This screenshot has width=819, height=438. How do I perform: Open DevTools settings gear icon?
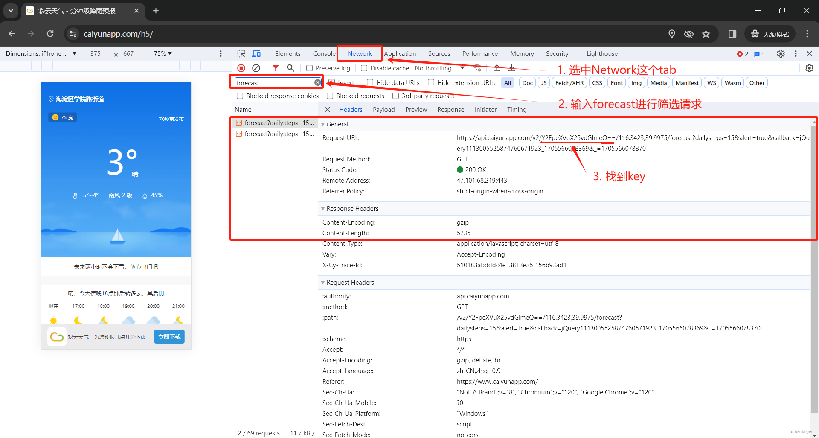(781, 54)
